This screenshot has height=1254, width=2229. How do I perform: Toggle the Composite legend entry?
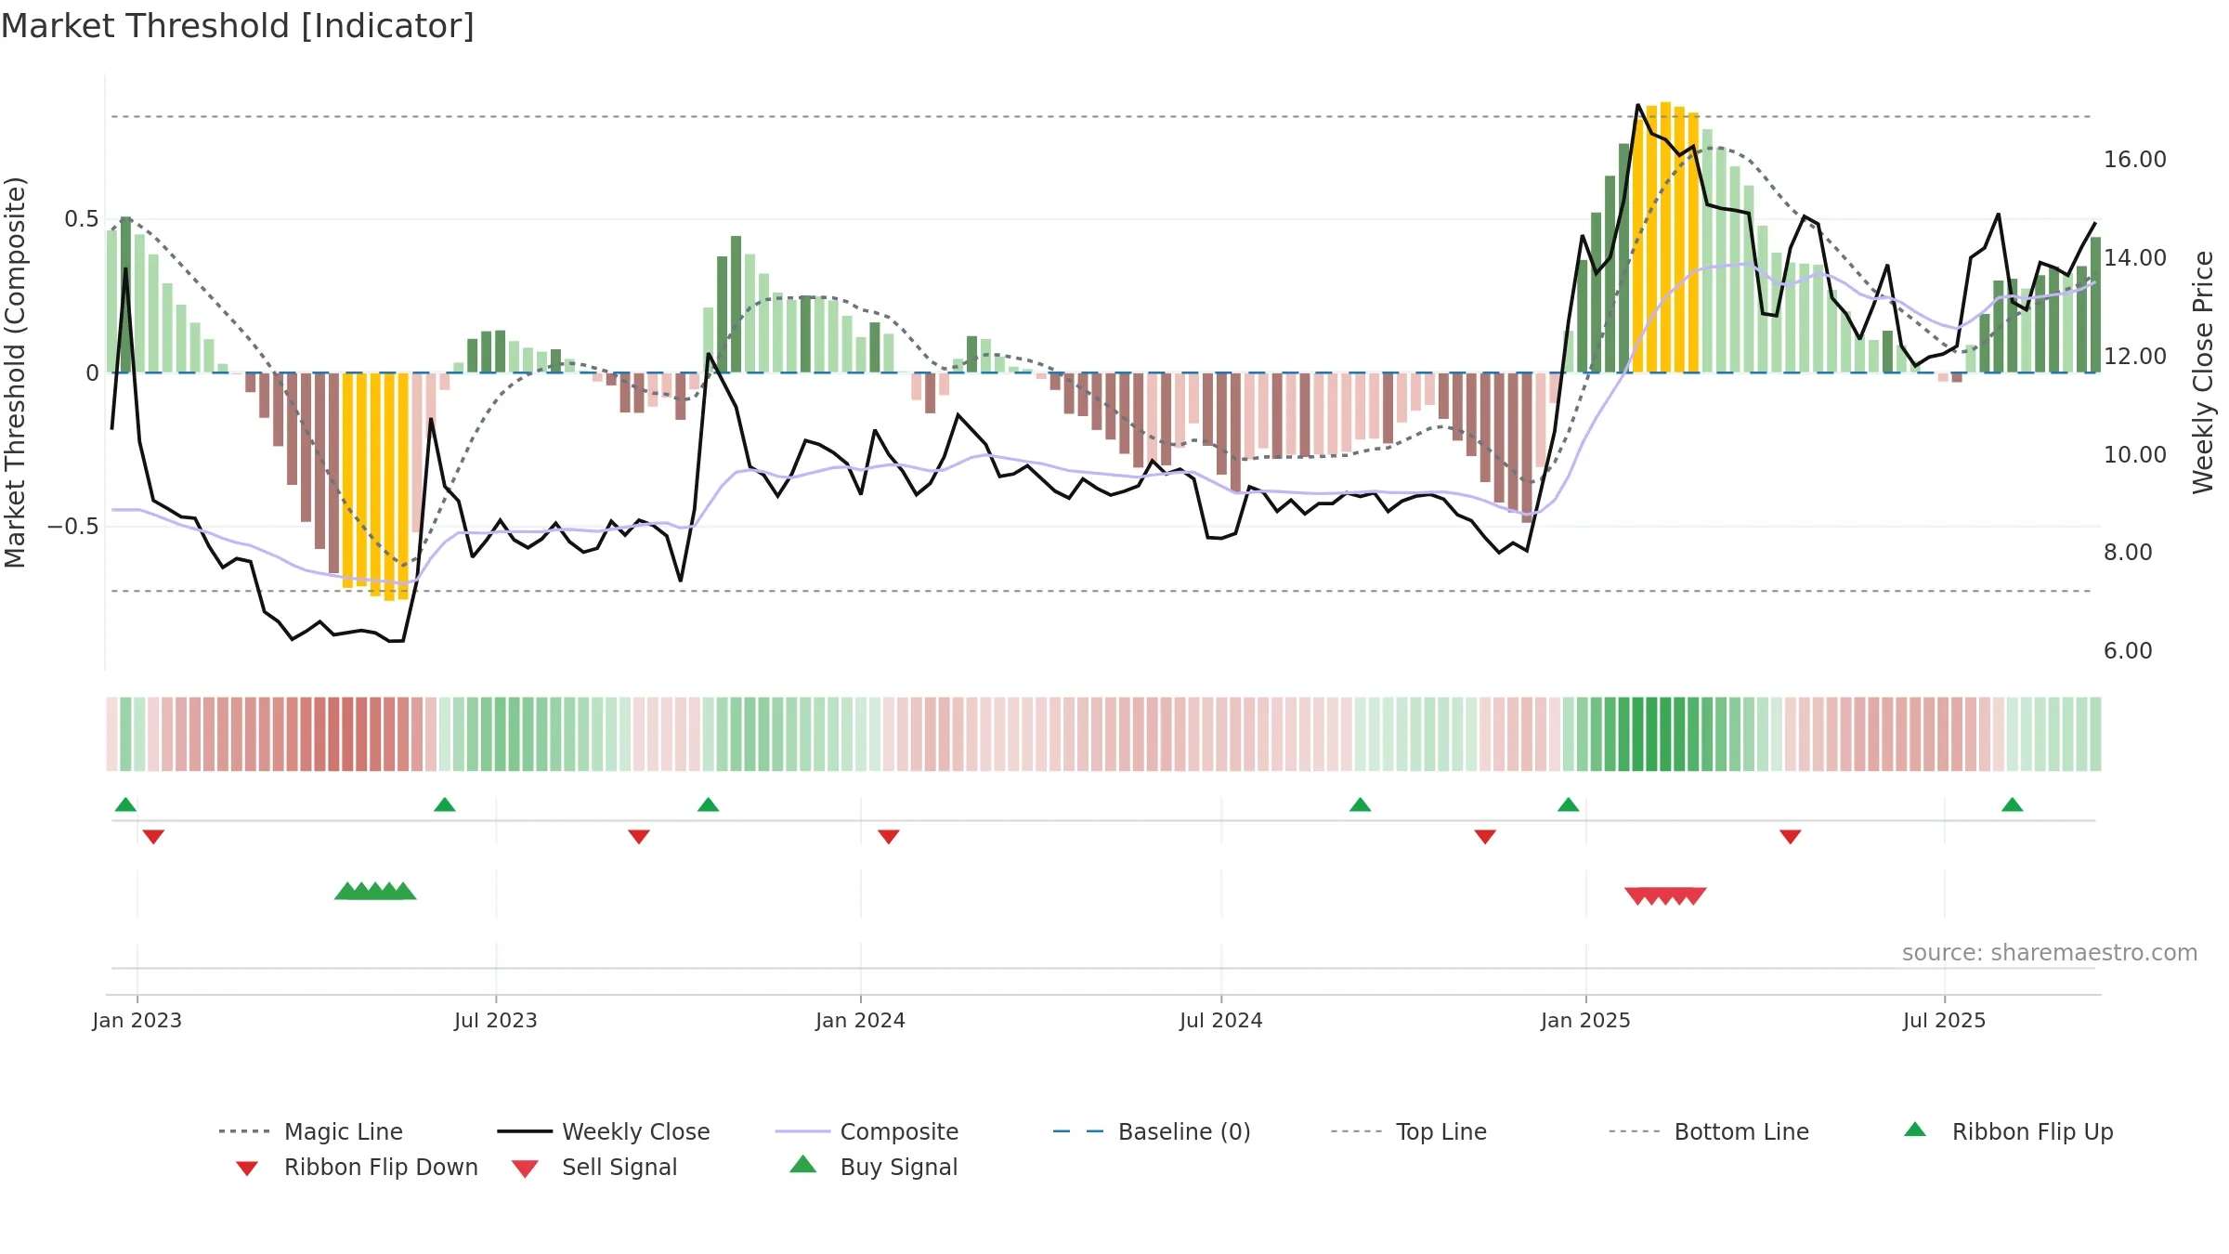click(x=867, y=1131)
